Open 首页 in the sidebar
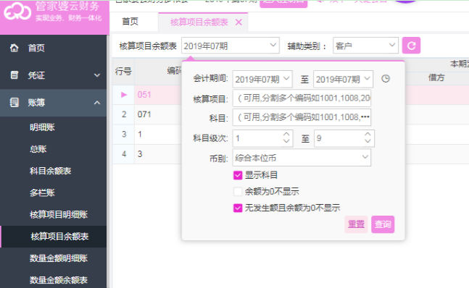 (53, 48)
